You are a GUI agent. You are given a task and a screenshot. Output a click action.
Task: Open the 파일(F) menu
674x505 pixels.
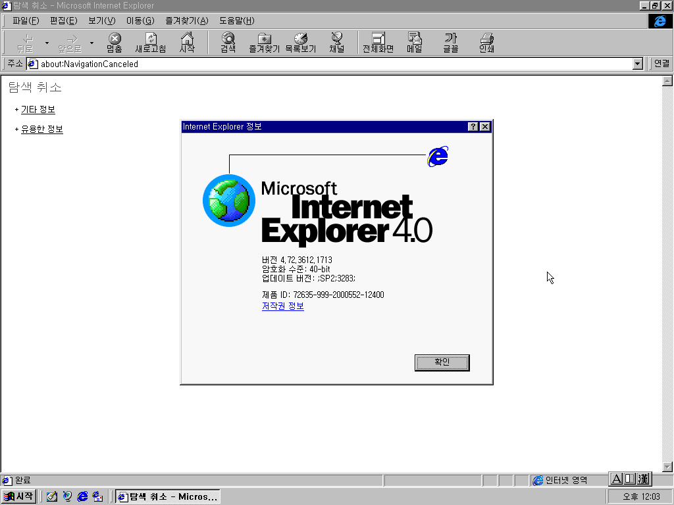(x=26, y=20)
